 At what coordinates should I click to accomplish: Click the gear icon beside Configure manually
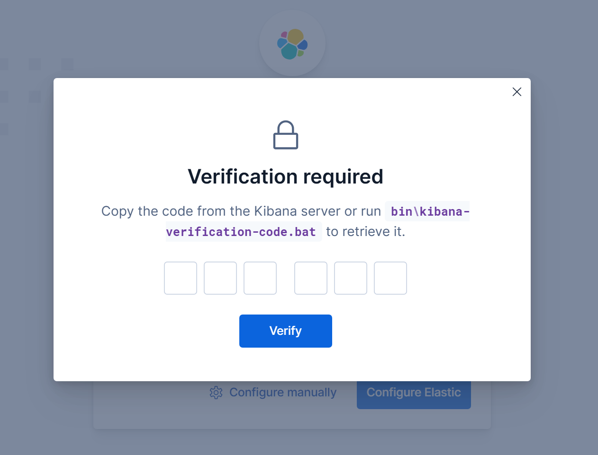pyautogui.click(x=216, y=393)
